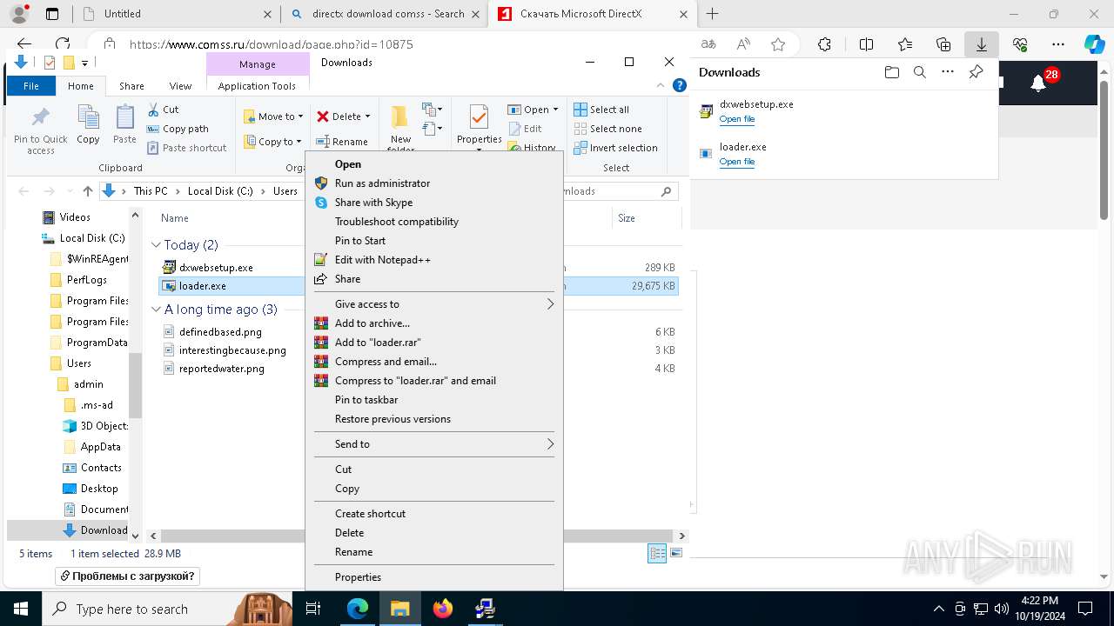This screenshot has width=1114, height=626.
Task: Select reportedwater.png in the file list
Action: (221, 369)
